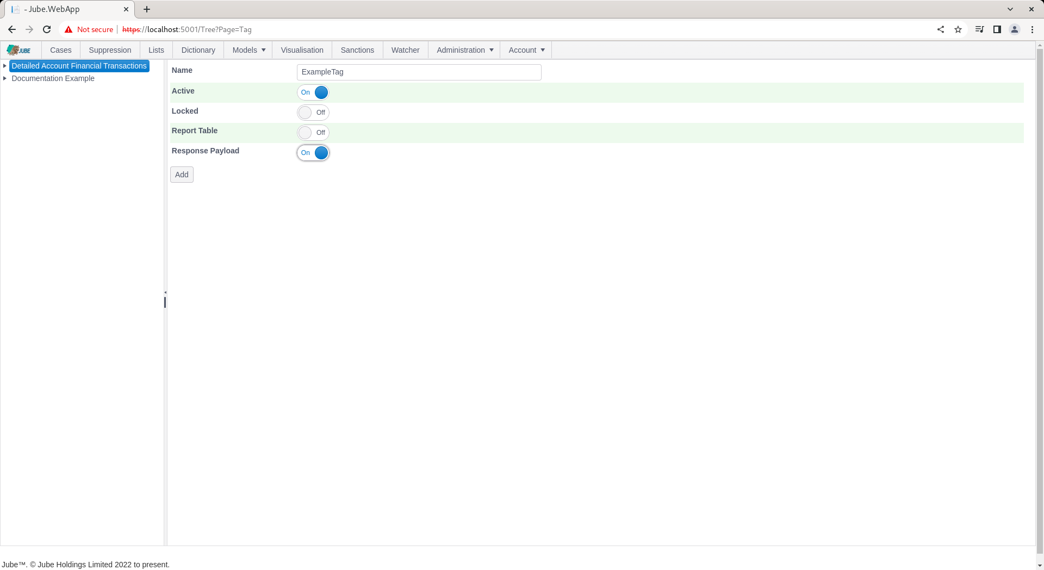Select Documentation Example model

[53, 78]
